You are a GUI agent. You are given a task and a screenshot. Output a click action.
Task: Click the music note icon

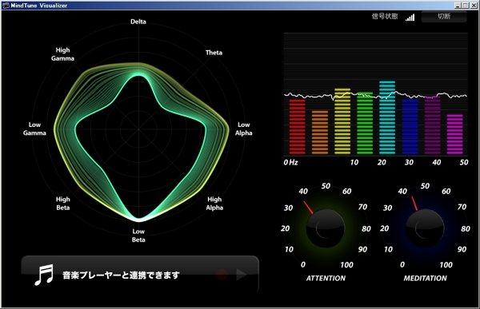[x=44, y=275]
